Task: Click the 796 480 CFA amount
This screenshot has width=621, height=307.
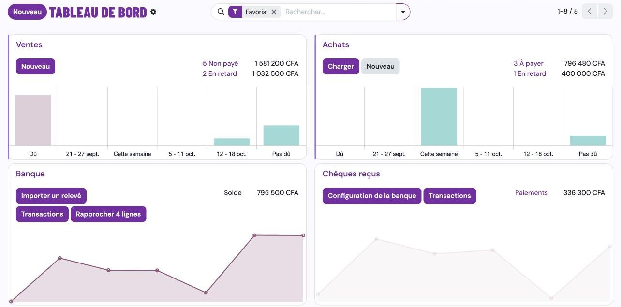Action: (x=584, y=63)
